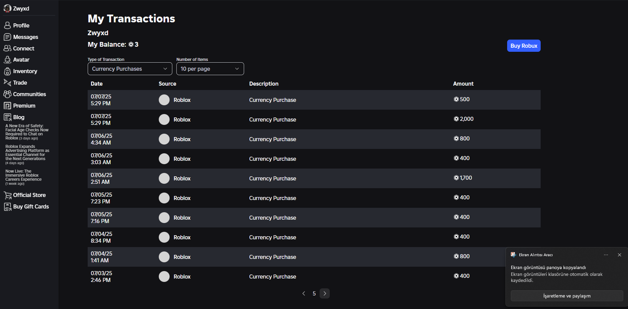Click the 07/06/25 3:03 AM date cell
This screenshot has height=309, width=628.
tap(102, 159)
